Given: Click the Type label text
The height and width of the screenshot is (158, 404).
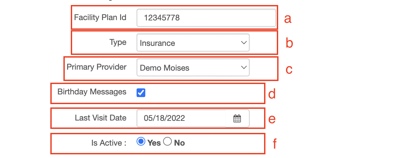Looking at the screenshot, I should click(x=118, y=43).
